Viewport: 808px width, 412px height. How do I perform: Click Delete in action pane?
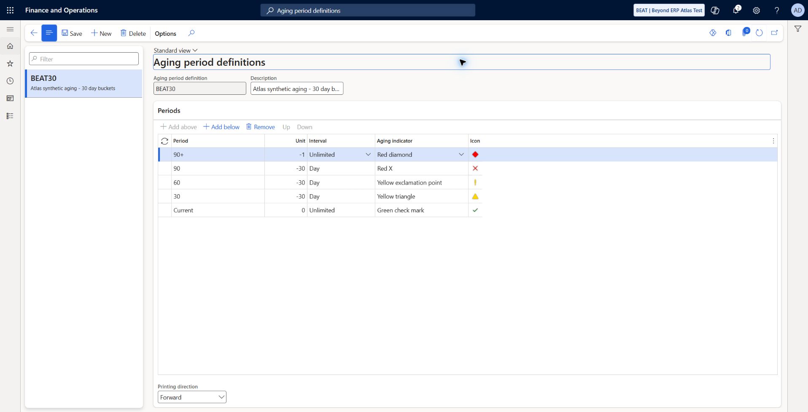click(x=133, y=33)
